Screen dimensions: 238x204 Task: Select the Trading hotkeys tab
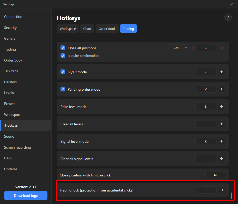[x=128, y=29]
